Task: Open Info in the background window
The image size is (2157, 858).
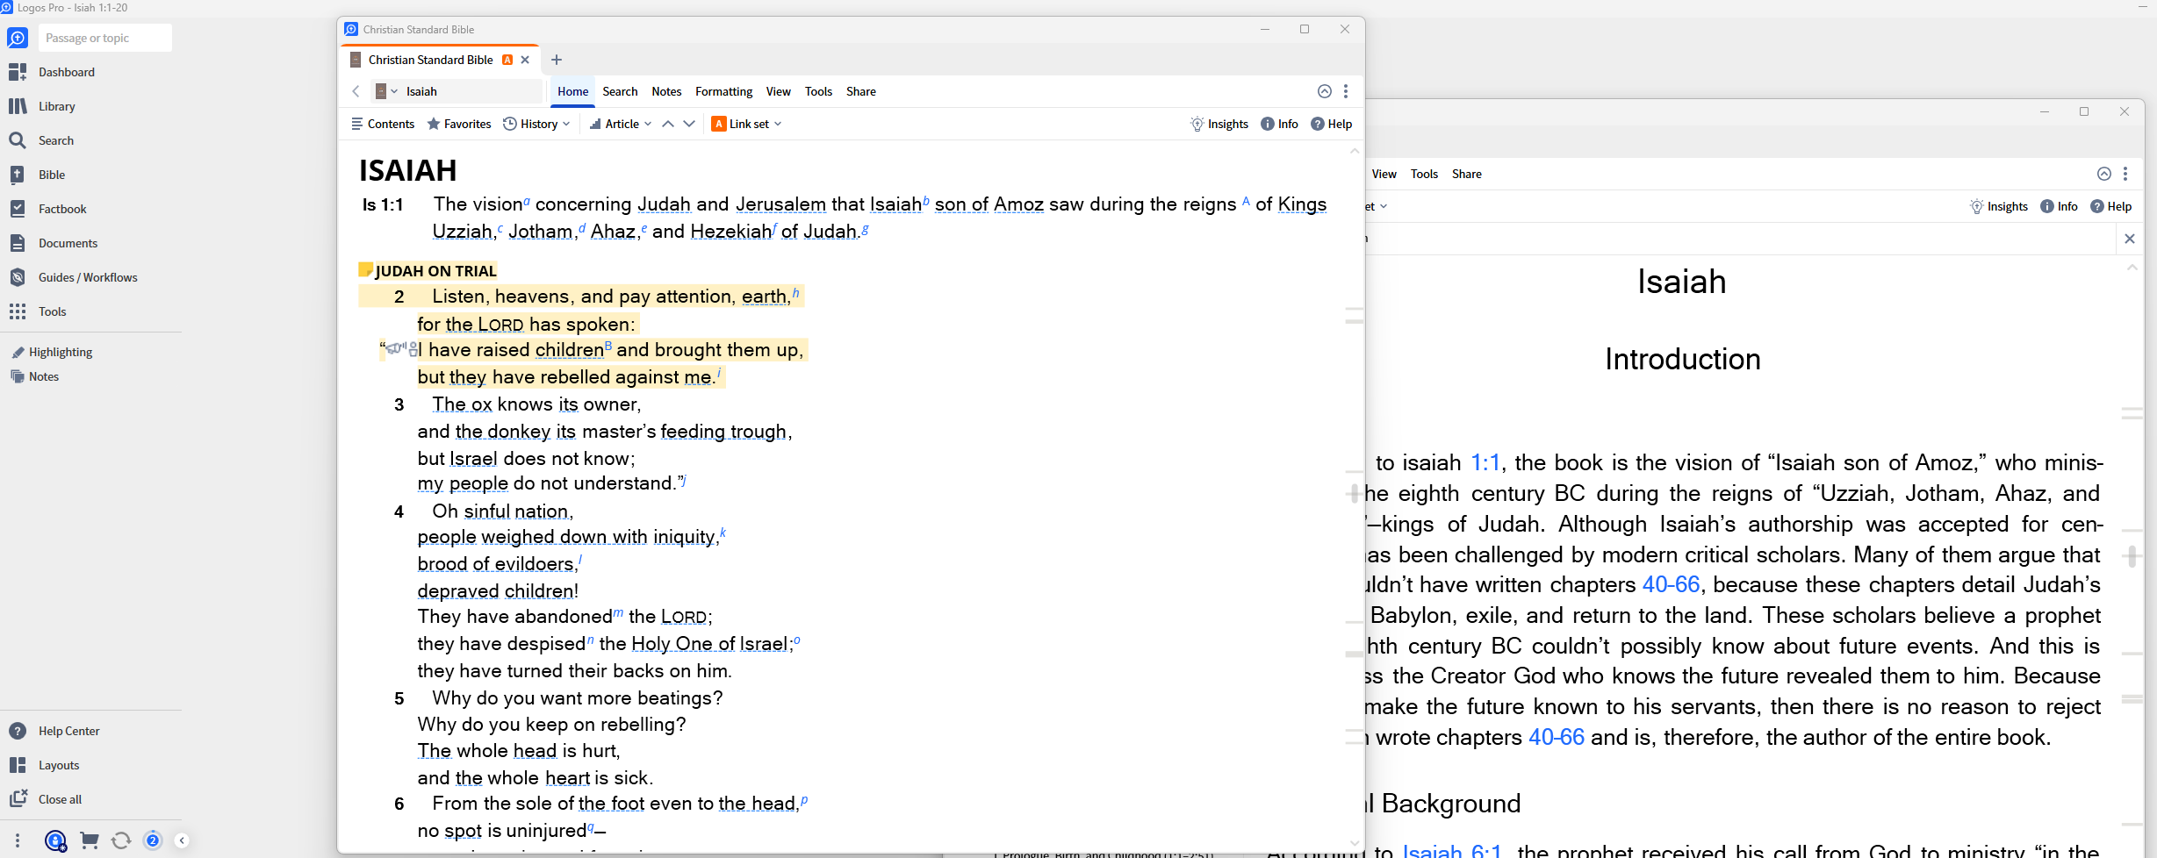Action: point(2059,206)
